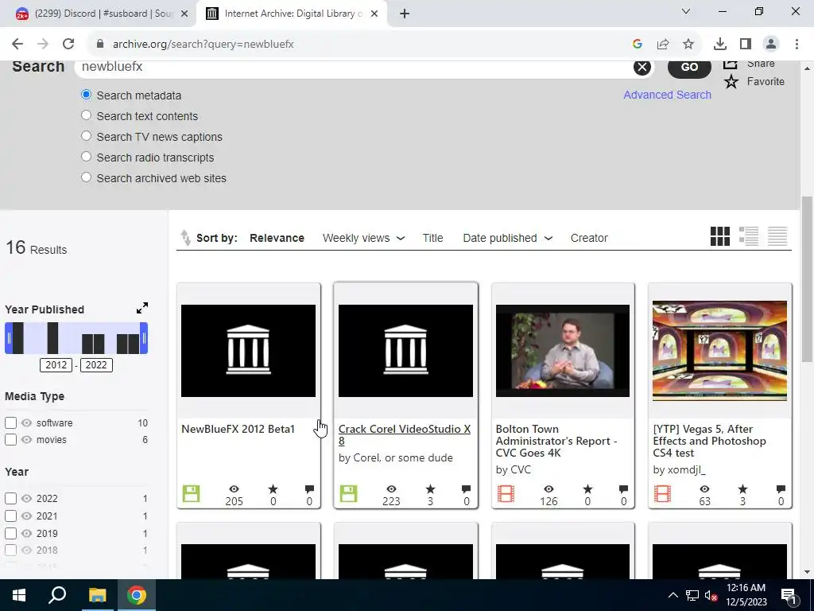Open the Chrome tab search chevron
This screenshot has height=611, width=814.
click(686, 11)
